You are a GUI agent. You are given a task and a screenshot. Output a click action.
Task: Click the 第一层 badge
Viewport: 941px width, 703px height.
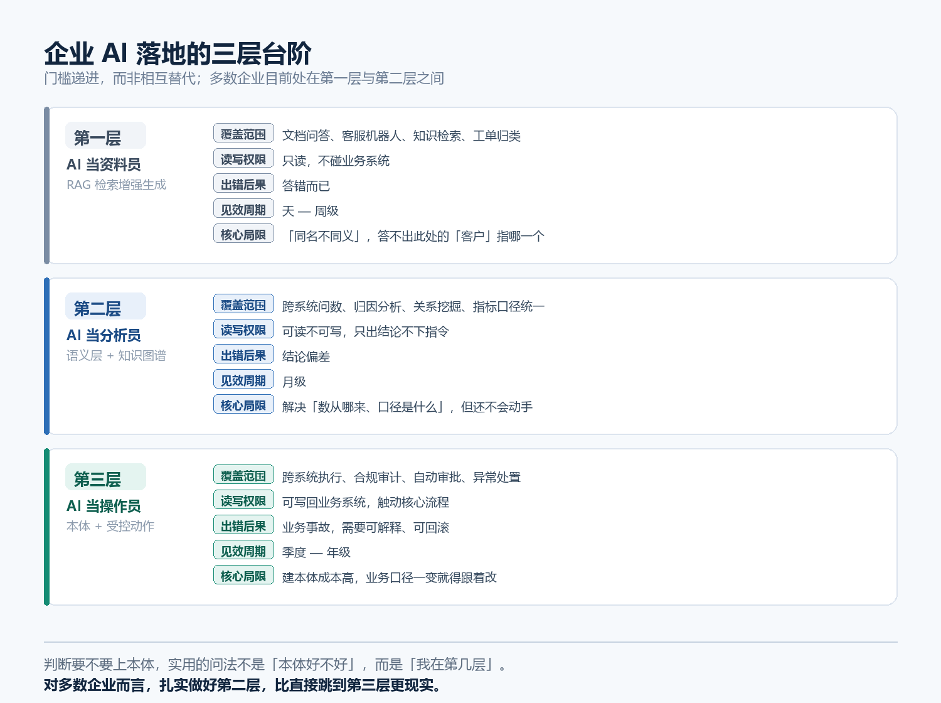point(105,136)
